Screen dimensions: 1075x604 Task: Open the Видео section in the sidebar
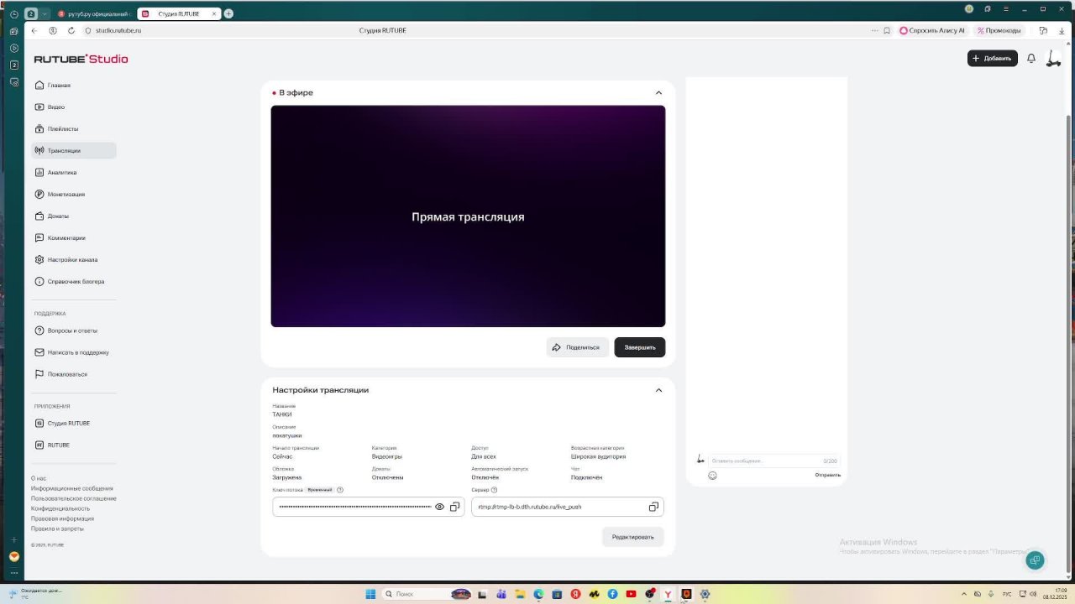click(x=74, y=107)
